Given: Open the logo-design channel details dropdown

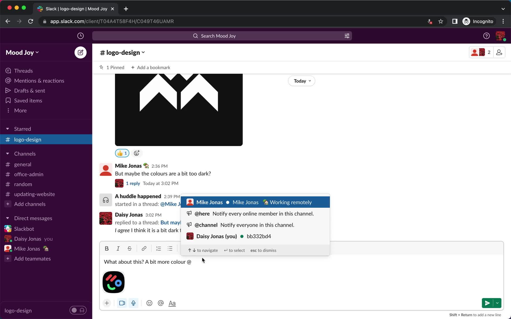Looking at the screenshot, I should coord(122,53).
